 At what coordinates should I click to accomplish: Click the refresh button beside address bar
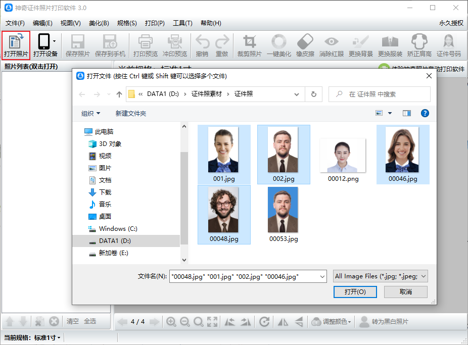click(314, 94)
